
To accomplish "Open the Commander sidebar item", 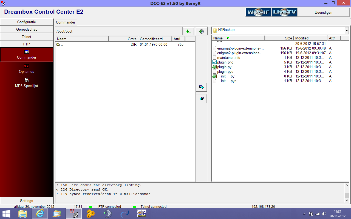I will click(x=27, y=54).
